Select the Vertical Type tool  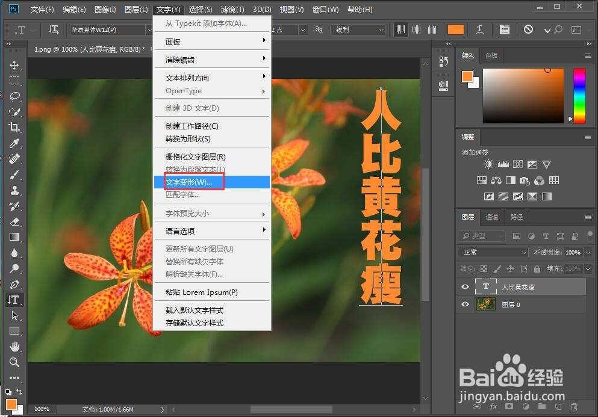click(x=14, y=300)
